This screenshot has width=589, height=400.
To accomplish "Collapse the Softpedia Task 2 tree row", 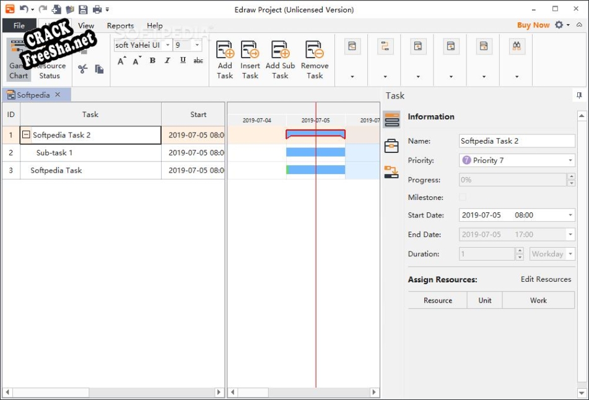I will 26,135.
